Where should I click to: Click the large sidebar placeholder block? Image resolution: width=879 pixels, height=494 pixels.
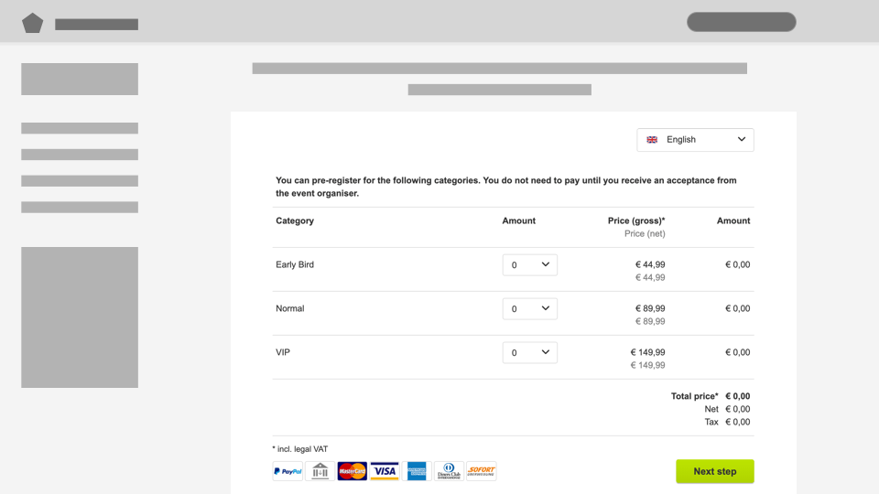(80, 317)
